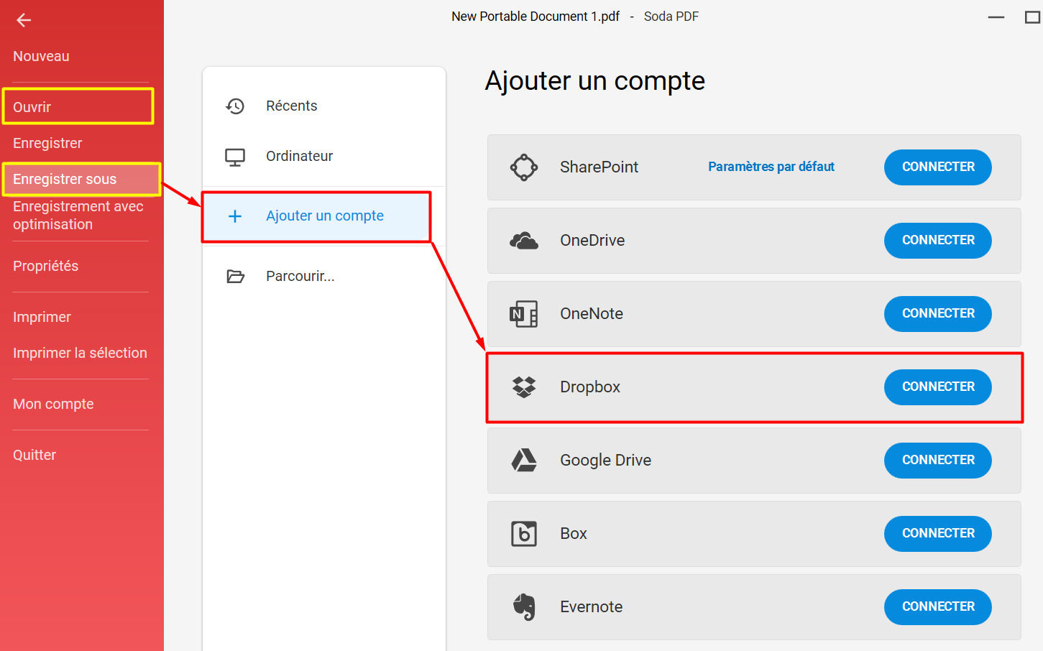Click the OneNote service name
1043x651 pixels.
click(x=592, y=314)
